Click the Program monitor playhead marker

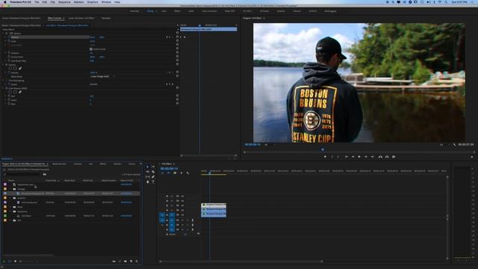323,149
